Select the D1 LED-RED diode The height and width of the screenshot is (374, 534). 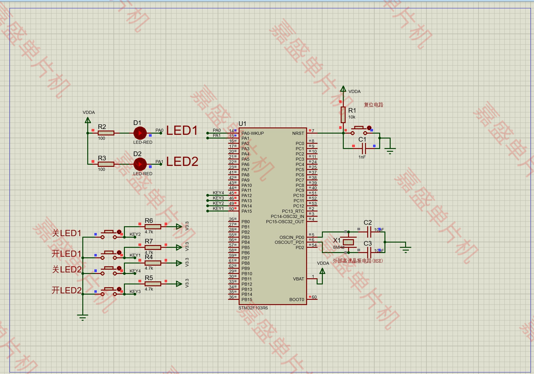point(140,133)
